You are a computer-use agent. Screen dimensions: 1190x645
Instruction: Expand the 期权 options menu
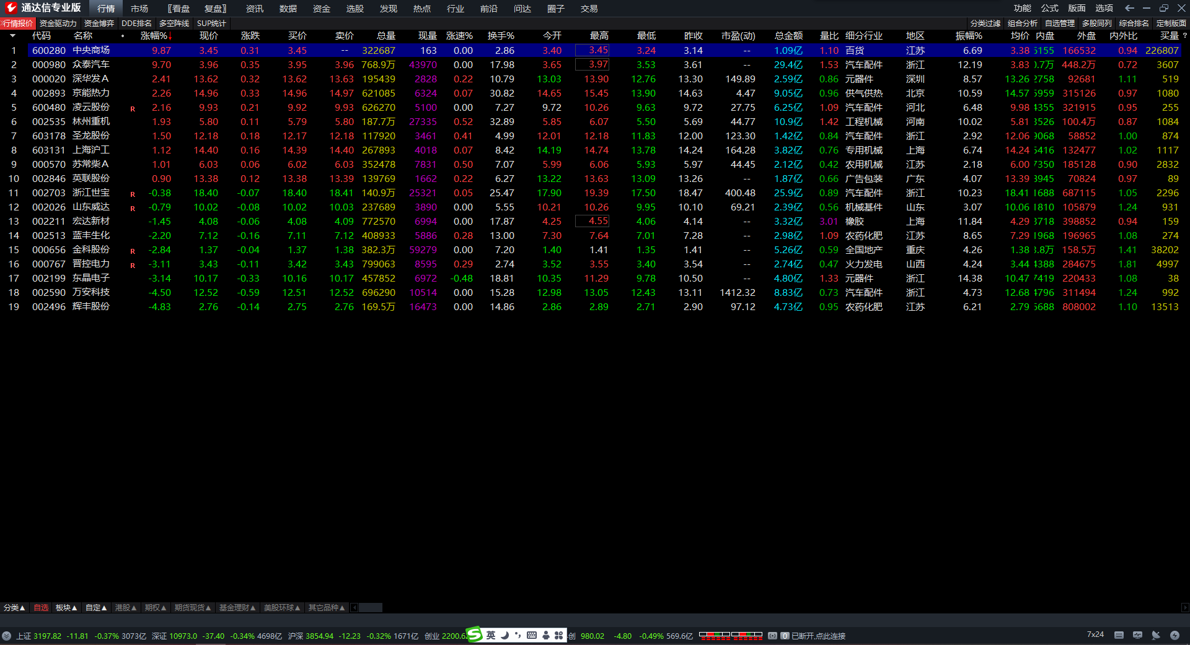click(x=156, y=608)
